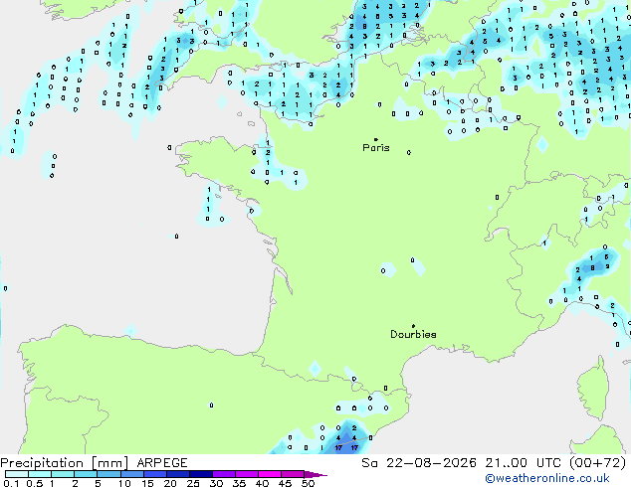Click the date Sa 22-08-2026

click(419, 463)
